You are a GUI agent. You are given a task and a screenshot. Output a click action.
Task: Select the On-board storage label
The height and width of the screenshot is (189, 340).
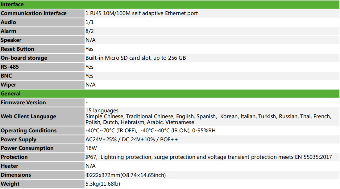pyautogui.click(x=24, y=58)
